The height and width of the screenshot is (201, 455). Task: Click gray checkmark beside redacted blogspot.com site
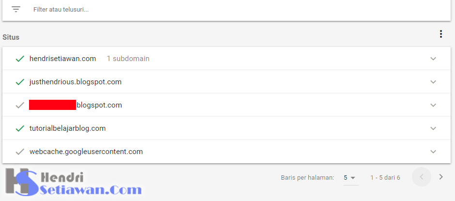tap(20, 105)
